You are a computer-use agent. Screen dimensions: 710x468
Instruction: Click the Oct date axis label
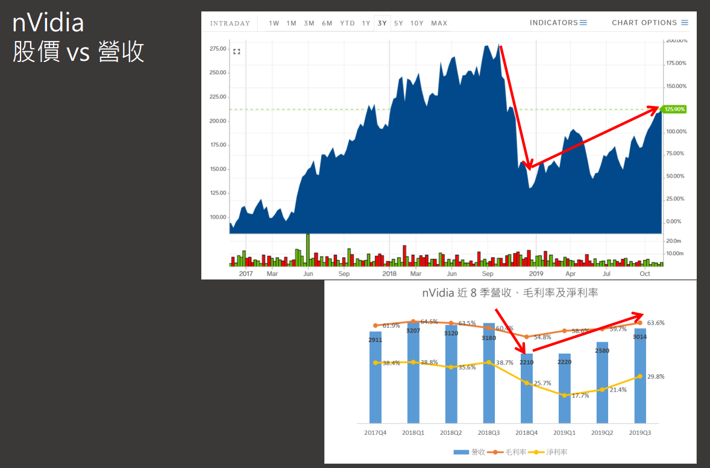point(645,273)
